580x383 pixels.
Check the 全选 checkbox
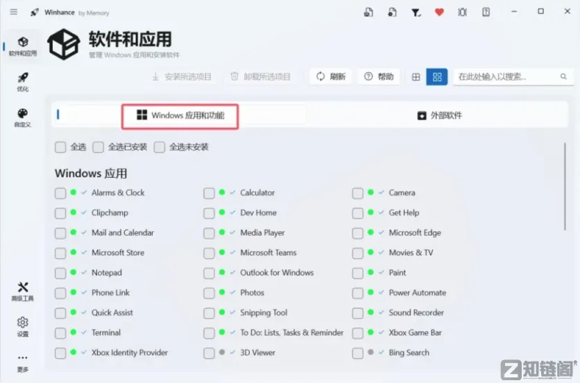pyautogui.click(x=60, y=147)
